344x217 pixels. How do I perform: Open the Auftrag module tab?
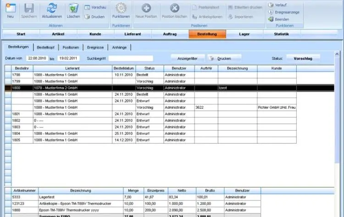tap(170, 34)
